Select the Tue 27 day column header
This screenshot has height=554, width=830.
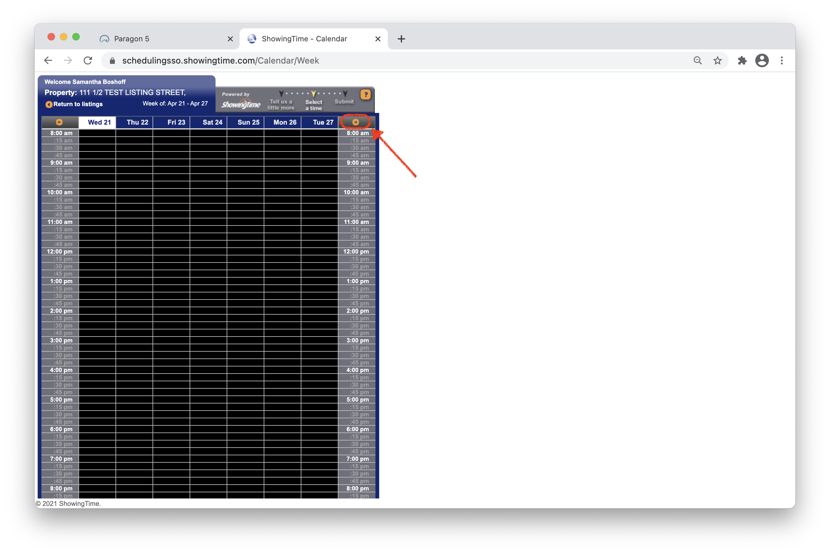point(320,122)
